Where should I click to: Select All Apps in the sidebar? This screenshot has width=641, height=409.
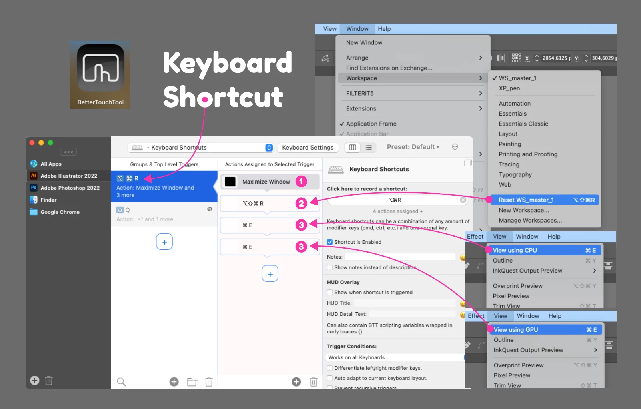68,164
